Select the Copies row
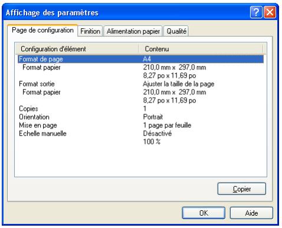Image resolution: width=282 pixels, height=228 pixels. 140,108
